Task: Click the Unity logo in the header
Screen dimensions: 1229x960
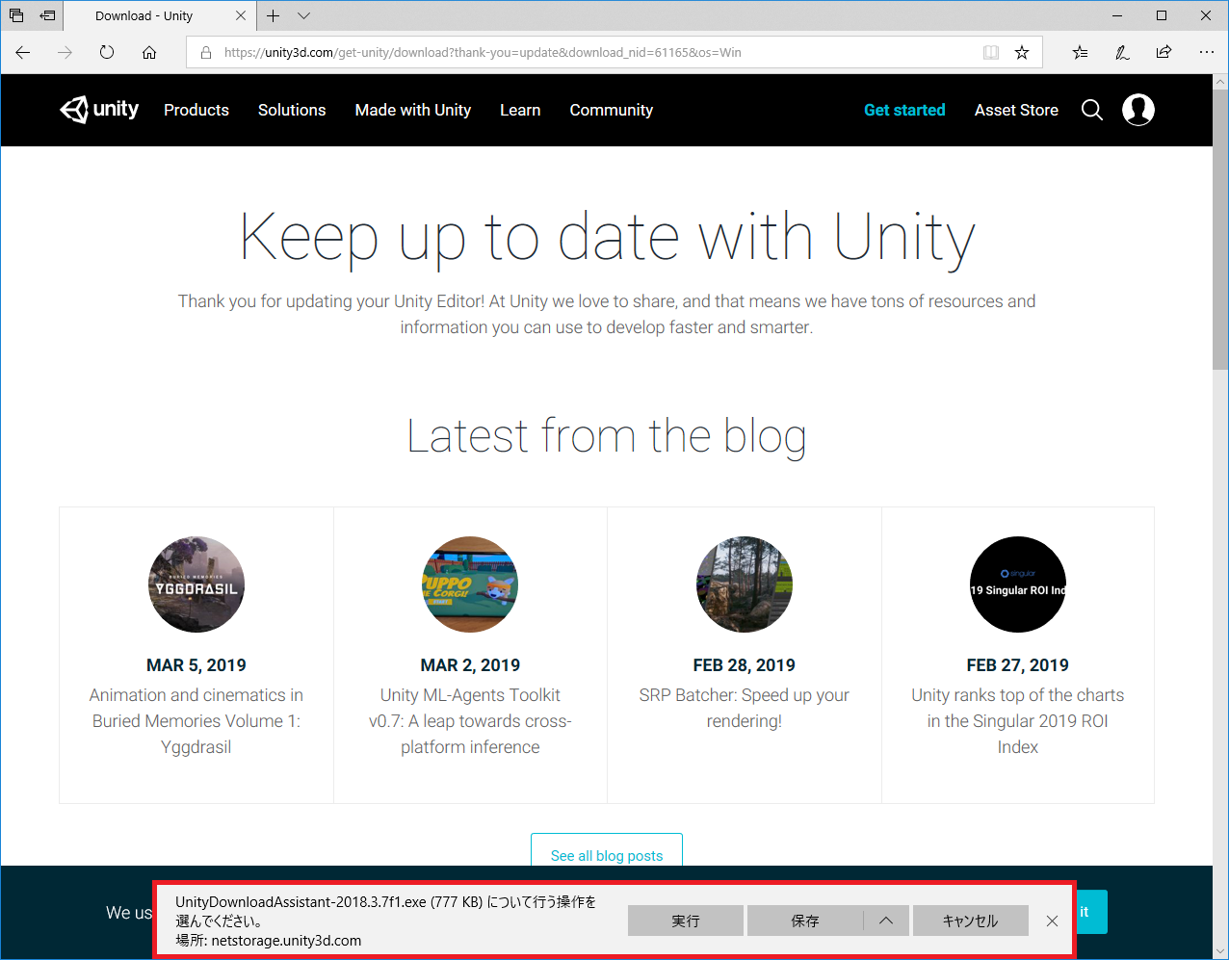Action: (99, 110)
